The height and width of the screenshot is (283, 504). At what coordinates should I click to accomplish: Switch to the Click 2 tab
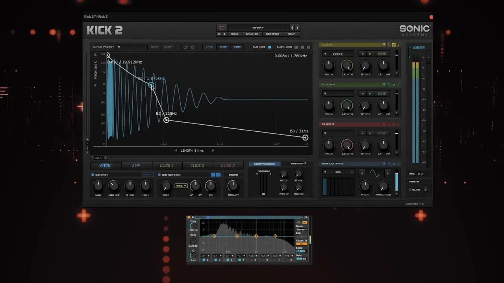(x=197, y=165)
